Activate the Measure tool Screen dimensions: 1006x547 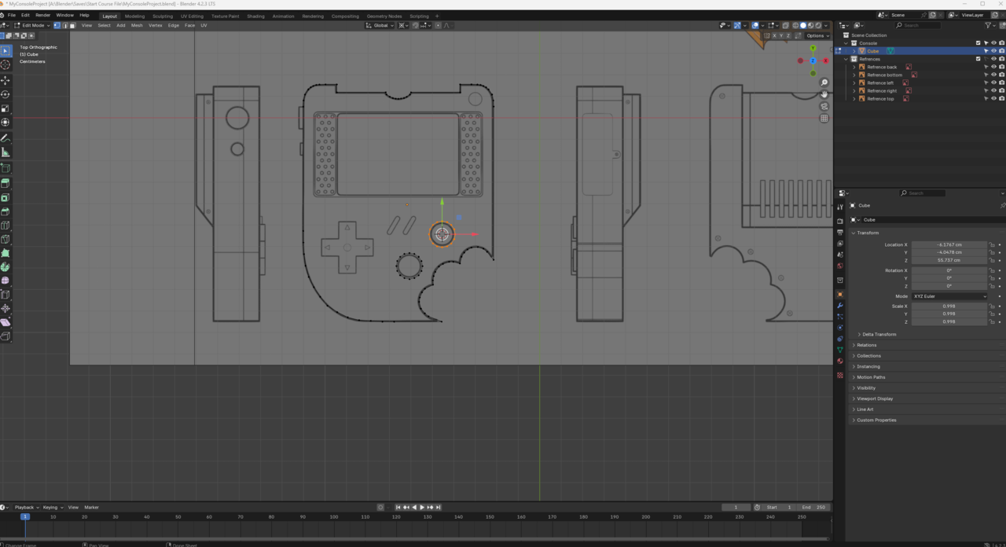pos(6,152)
